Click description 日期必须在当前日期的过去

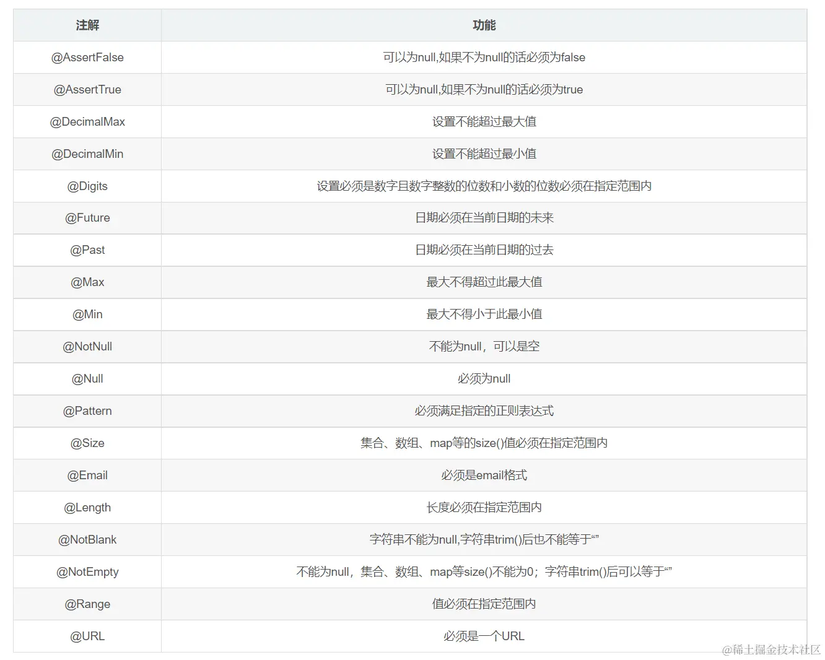(x=484, y=250)
